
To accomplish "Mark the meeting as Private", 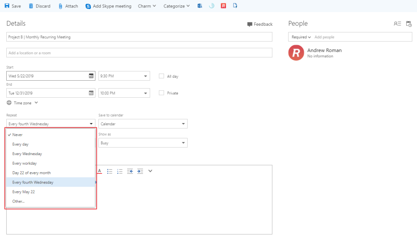I will (x=161, y=93).
